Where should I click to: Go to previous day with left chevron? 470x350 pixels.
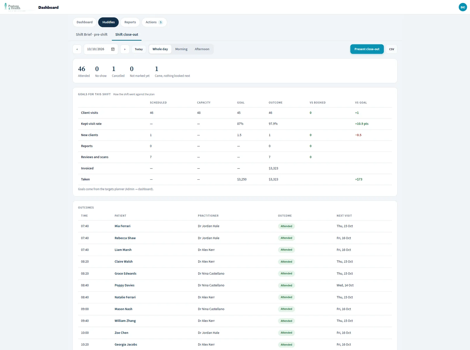pyautogui.click(x=77, y=49)
